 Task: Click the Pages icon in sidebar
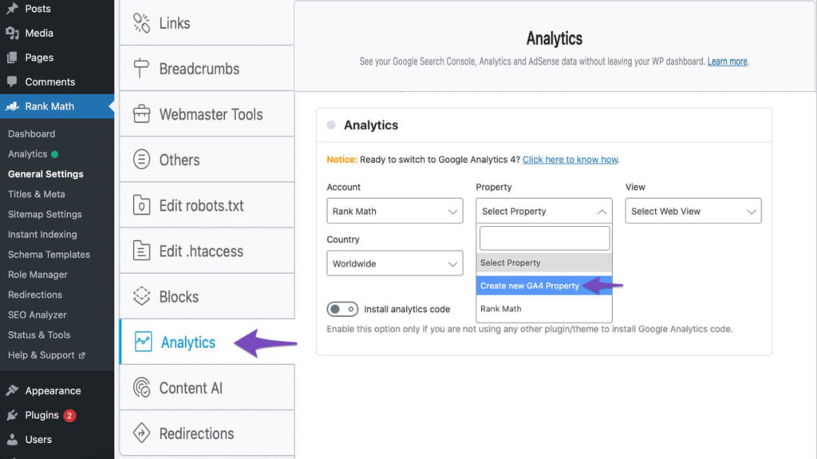coord(12,57)
